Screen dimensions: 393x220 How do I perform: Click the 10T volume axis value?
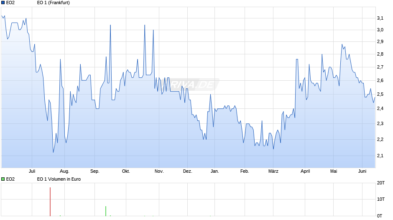point(381,199)
